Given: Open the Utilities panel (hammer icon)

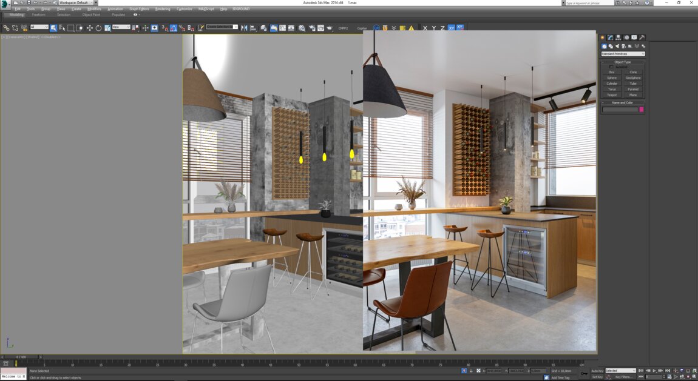Looking at the screenshot, I should pyautogui.click(x=642, y=38).
